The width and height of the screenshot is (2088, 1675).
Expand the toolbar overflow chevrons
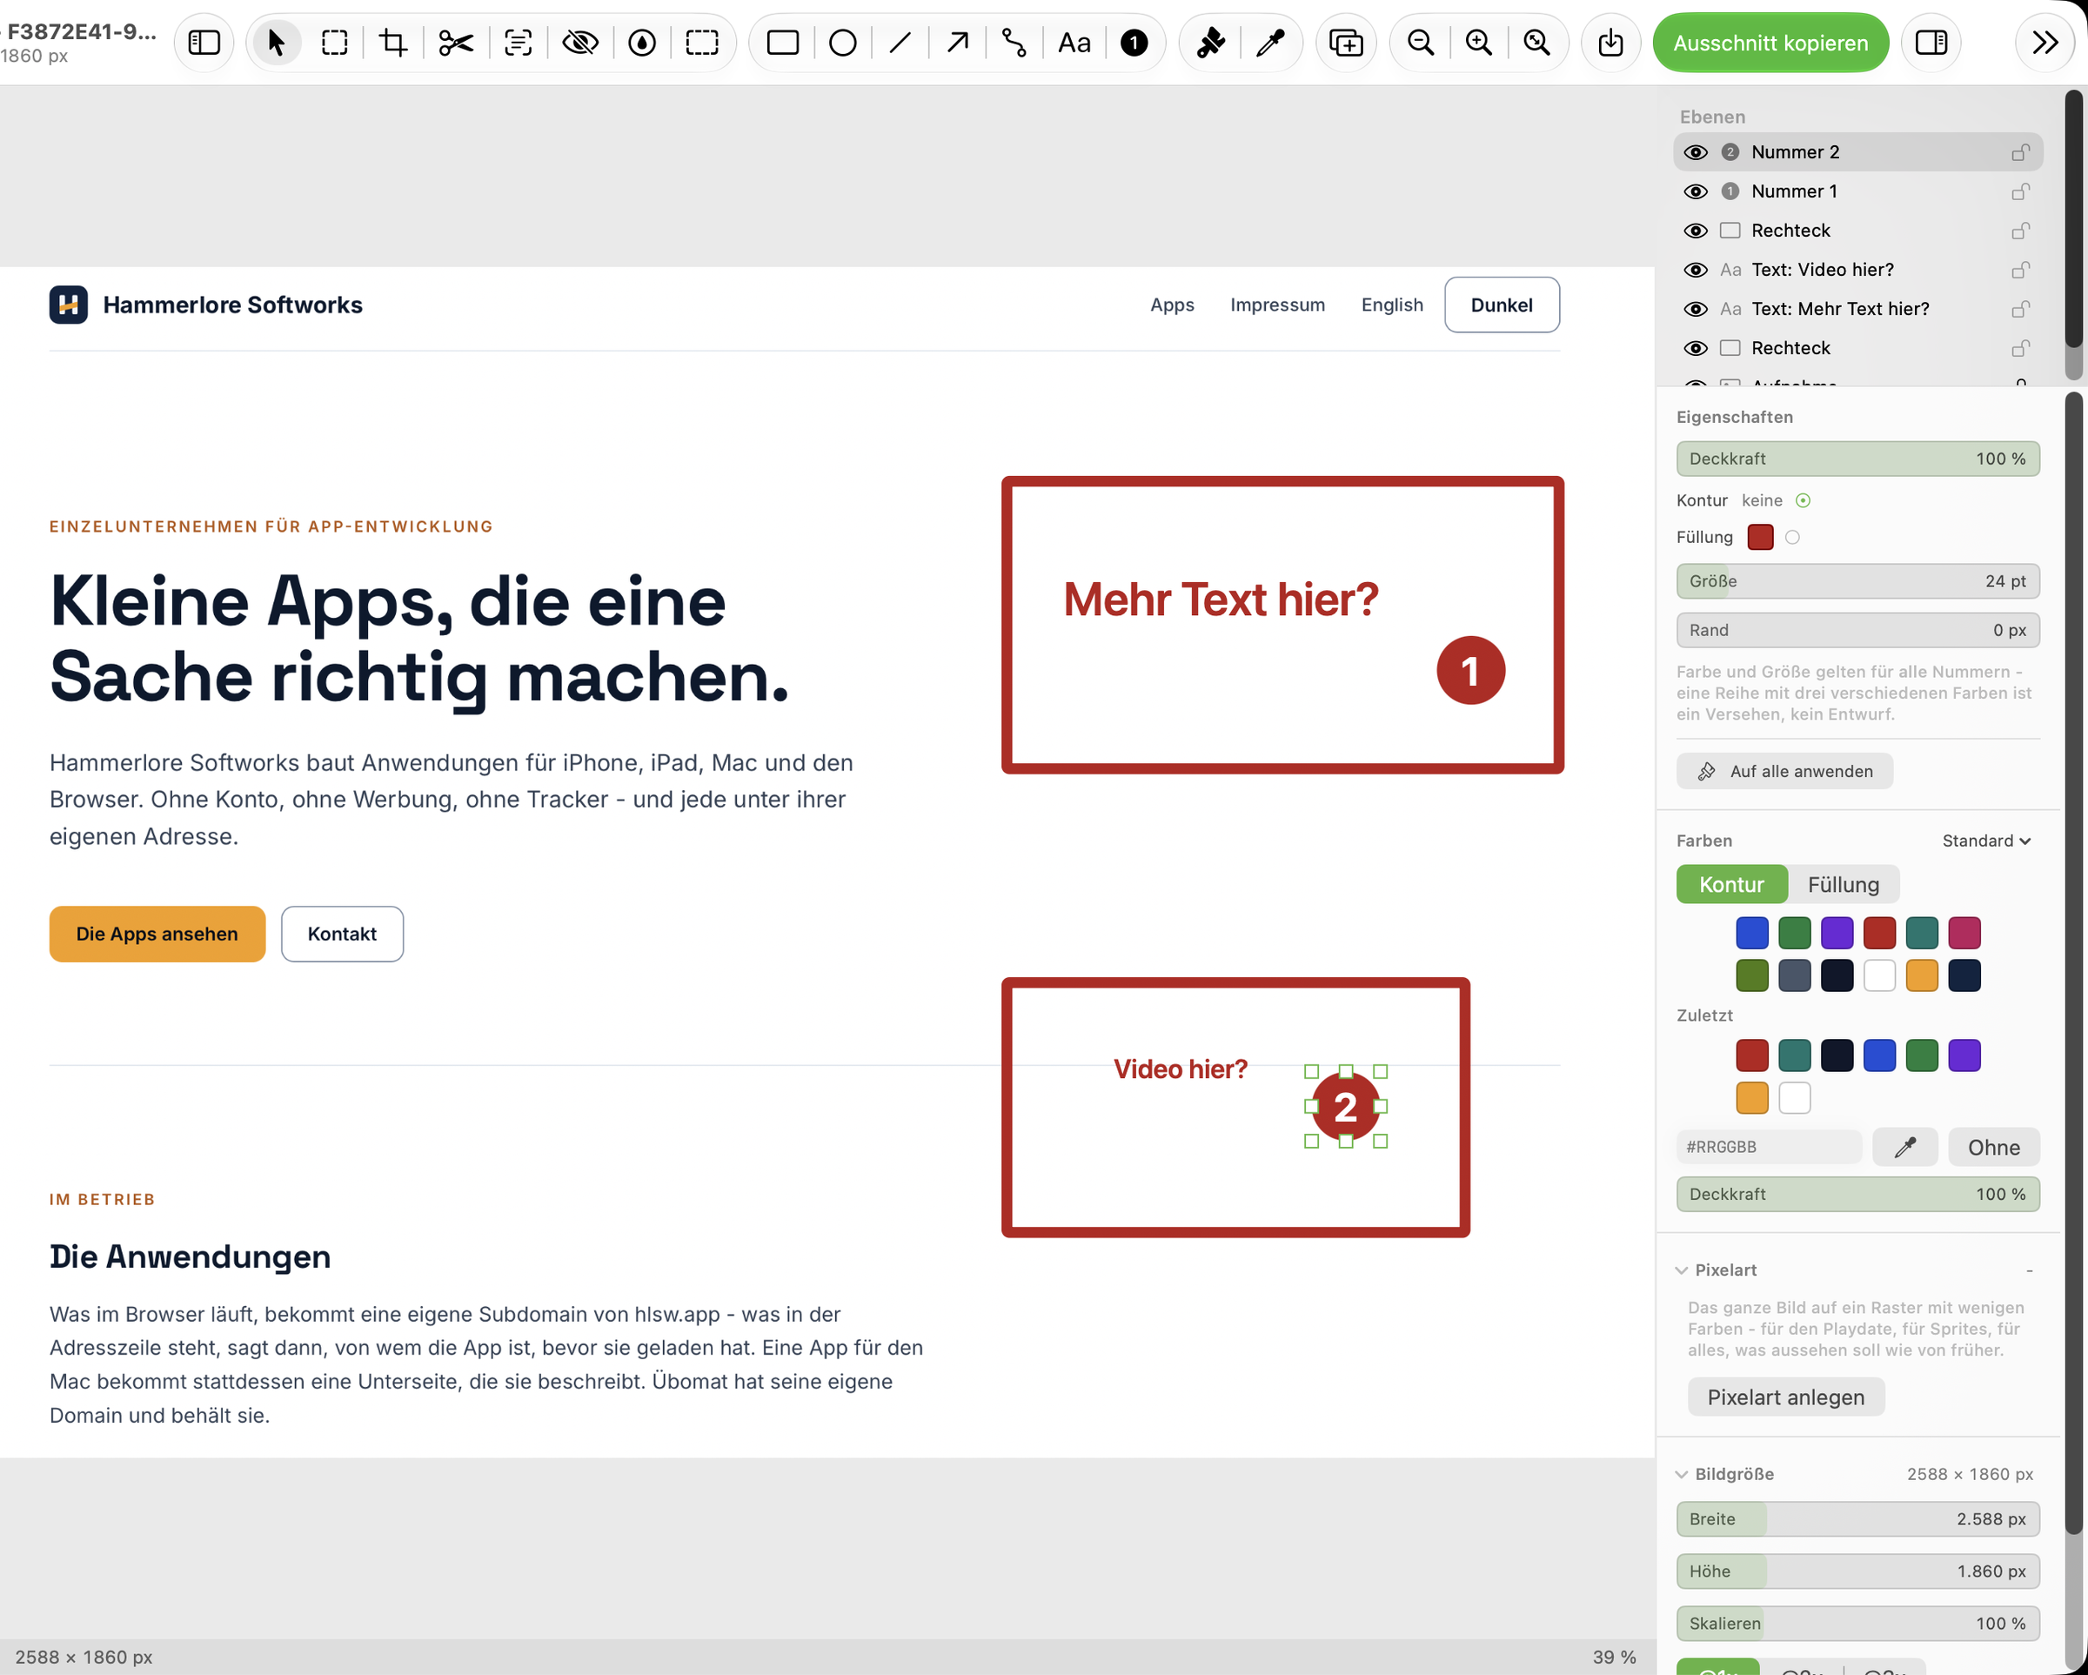[2045, 43]
